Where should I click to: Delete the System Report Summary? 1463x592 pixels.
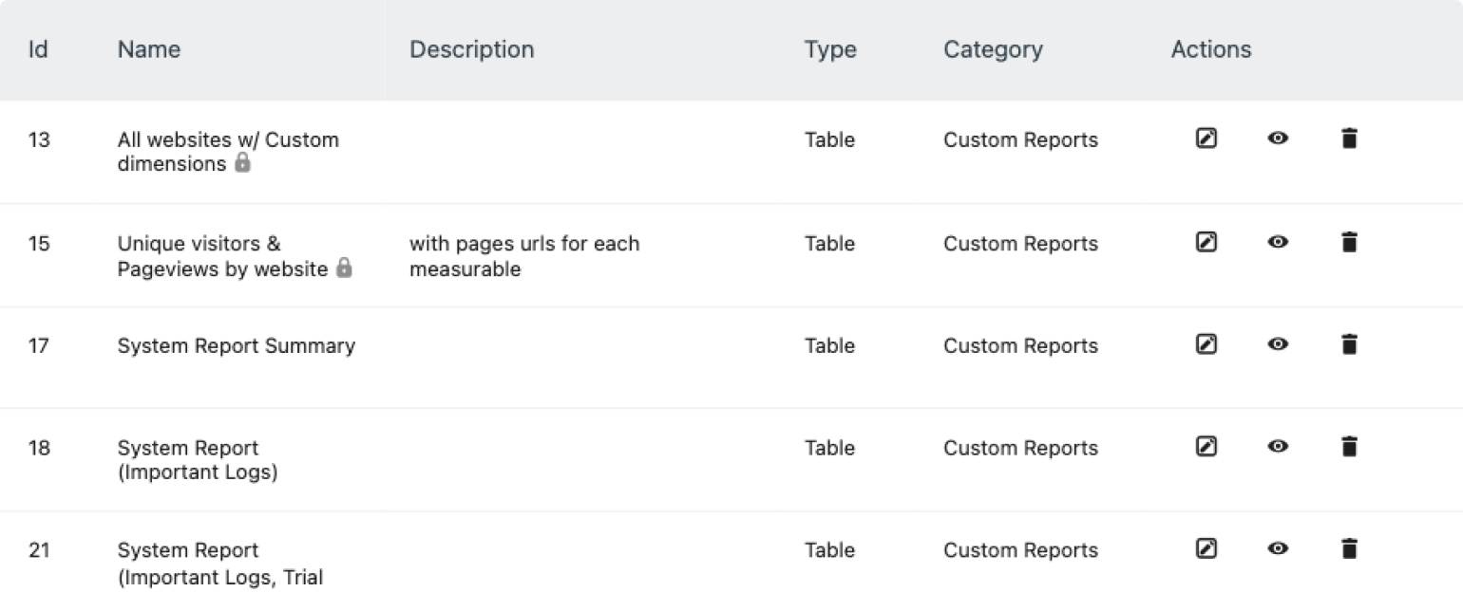click(x=1348, y=344)
